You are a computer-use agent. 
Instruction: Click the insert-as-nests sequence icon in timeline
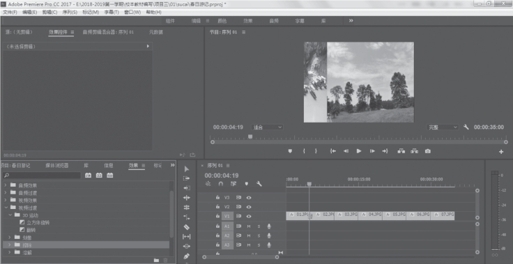[x=208, y=184]
